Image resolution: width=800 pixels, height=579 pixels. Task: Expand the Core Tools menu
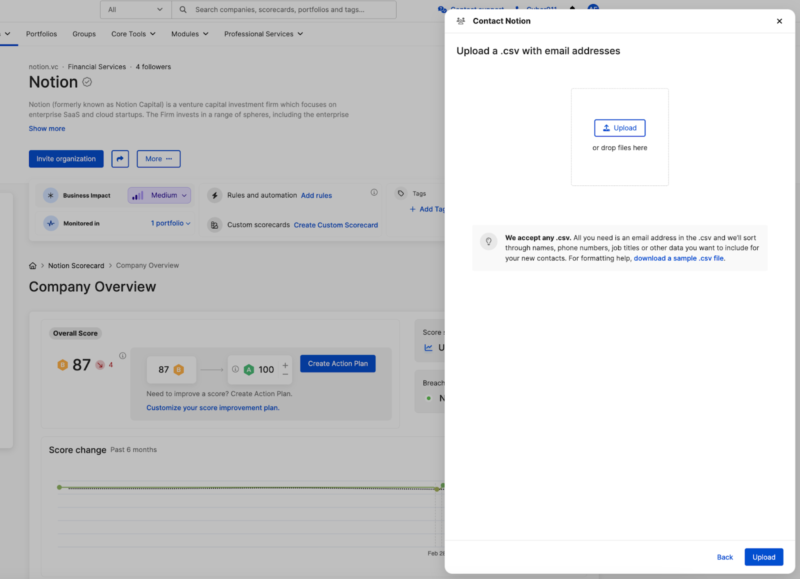pyautogui.click(x=133, y=34)
